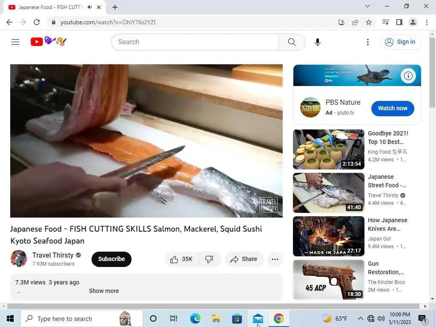436x327 pixels.
Task: Open volume control in system tray
Action: [x=381, y=318]
